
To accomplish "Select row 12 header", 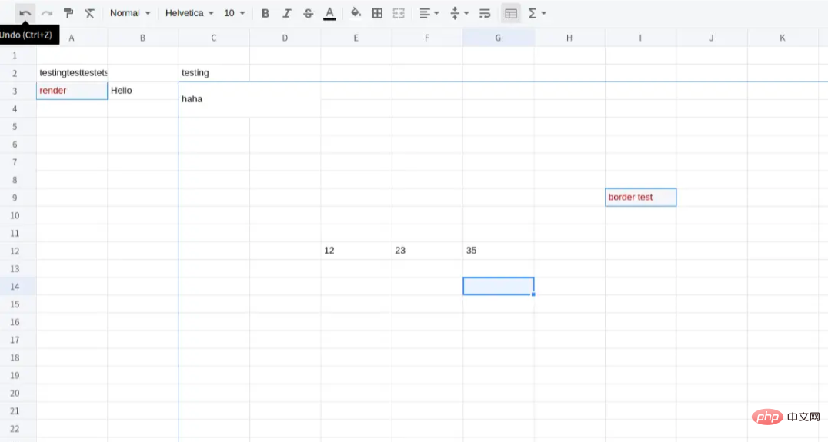I will pyautogui.click(x=15, y=251).
